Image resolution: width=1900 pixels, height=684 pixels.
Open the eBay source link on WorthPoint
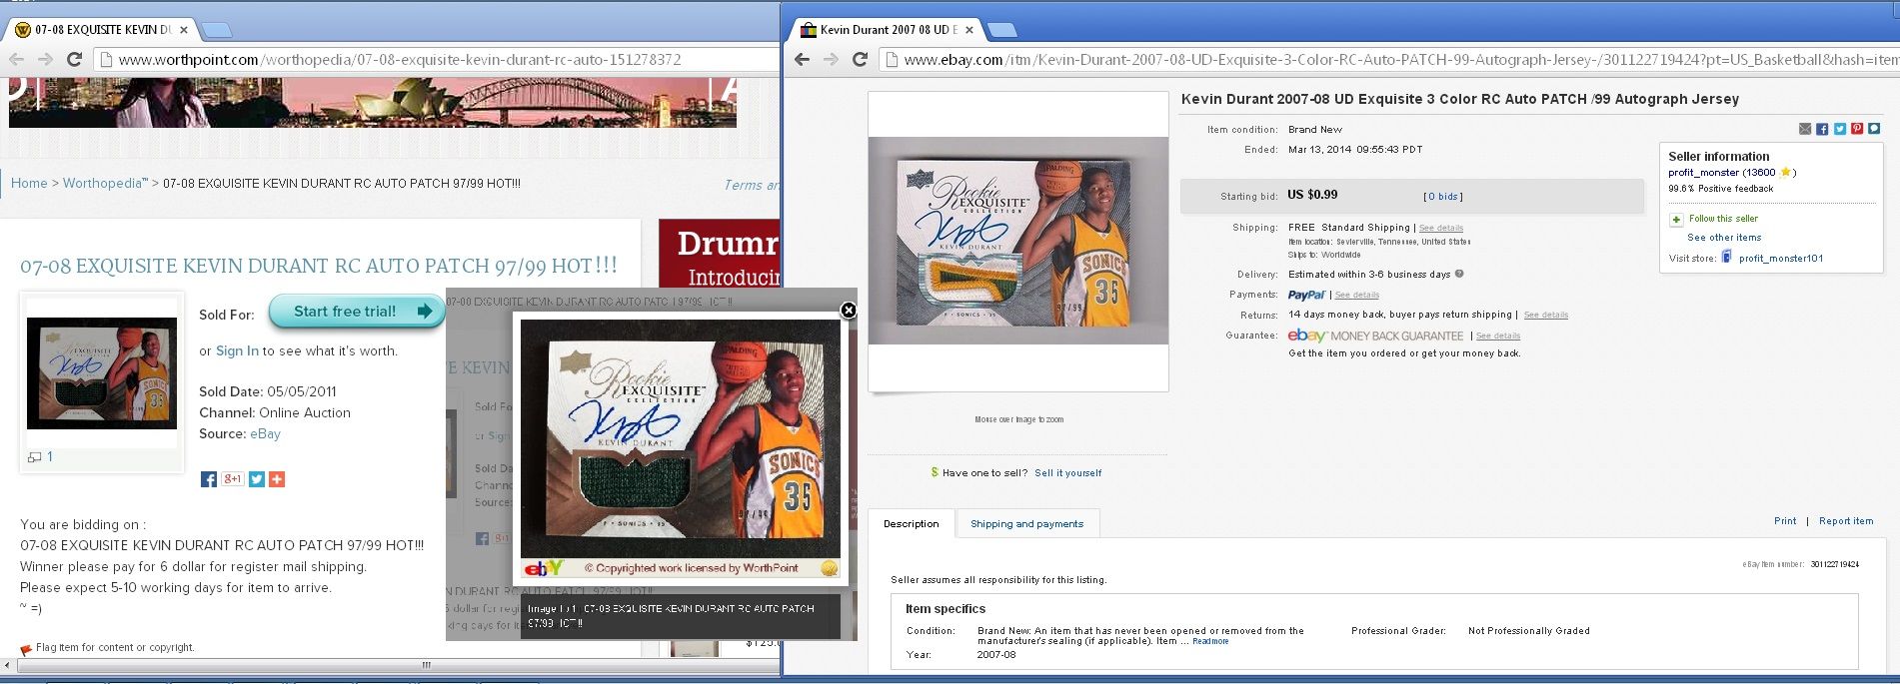click(266, 434)
